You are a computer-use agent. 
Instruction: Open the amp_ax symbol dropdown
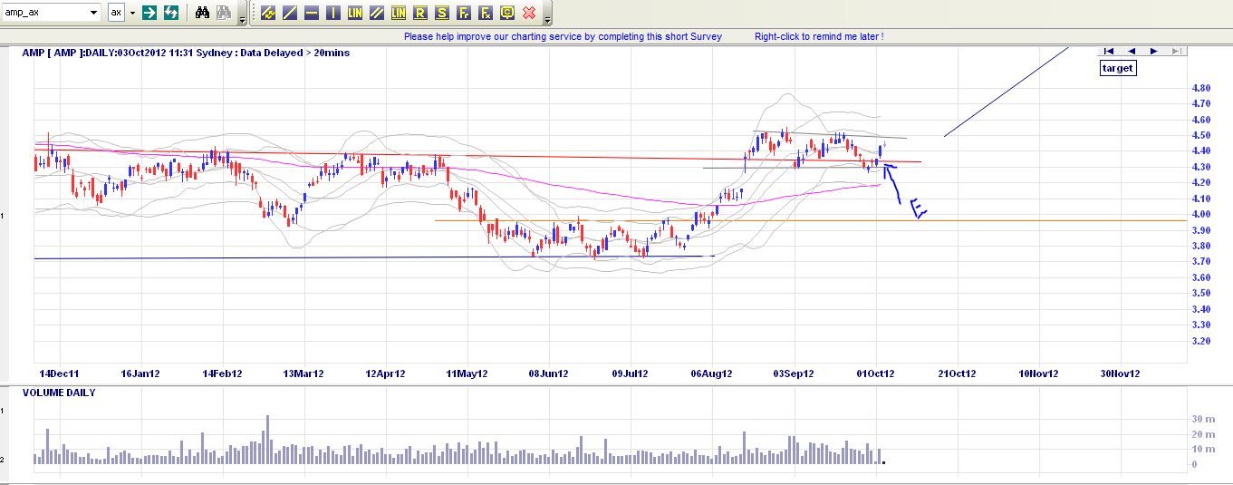click(93, 13)
